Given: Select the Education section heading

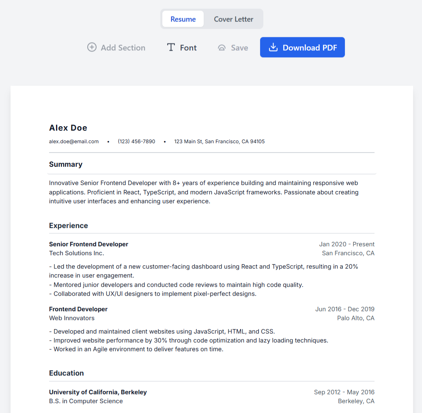Looking at the screenshot, I should click(x=67, y=373).
